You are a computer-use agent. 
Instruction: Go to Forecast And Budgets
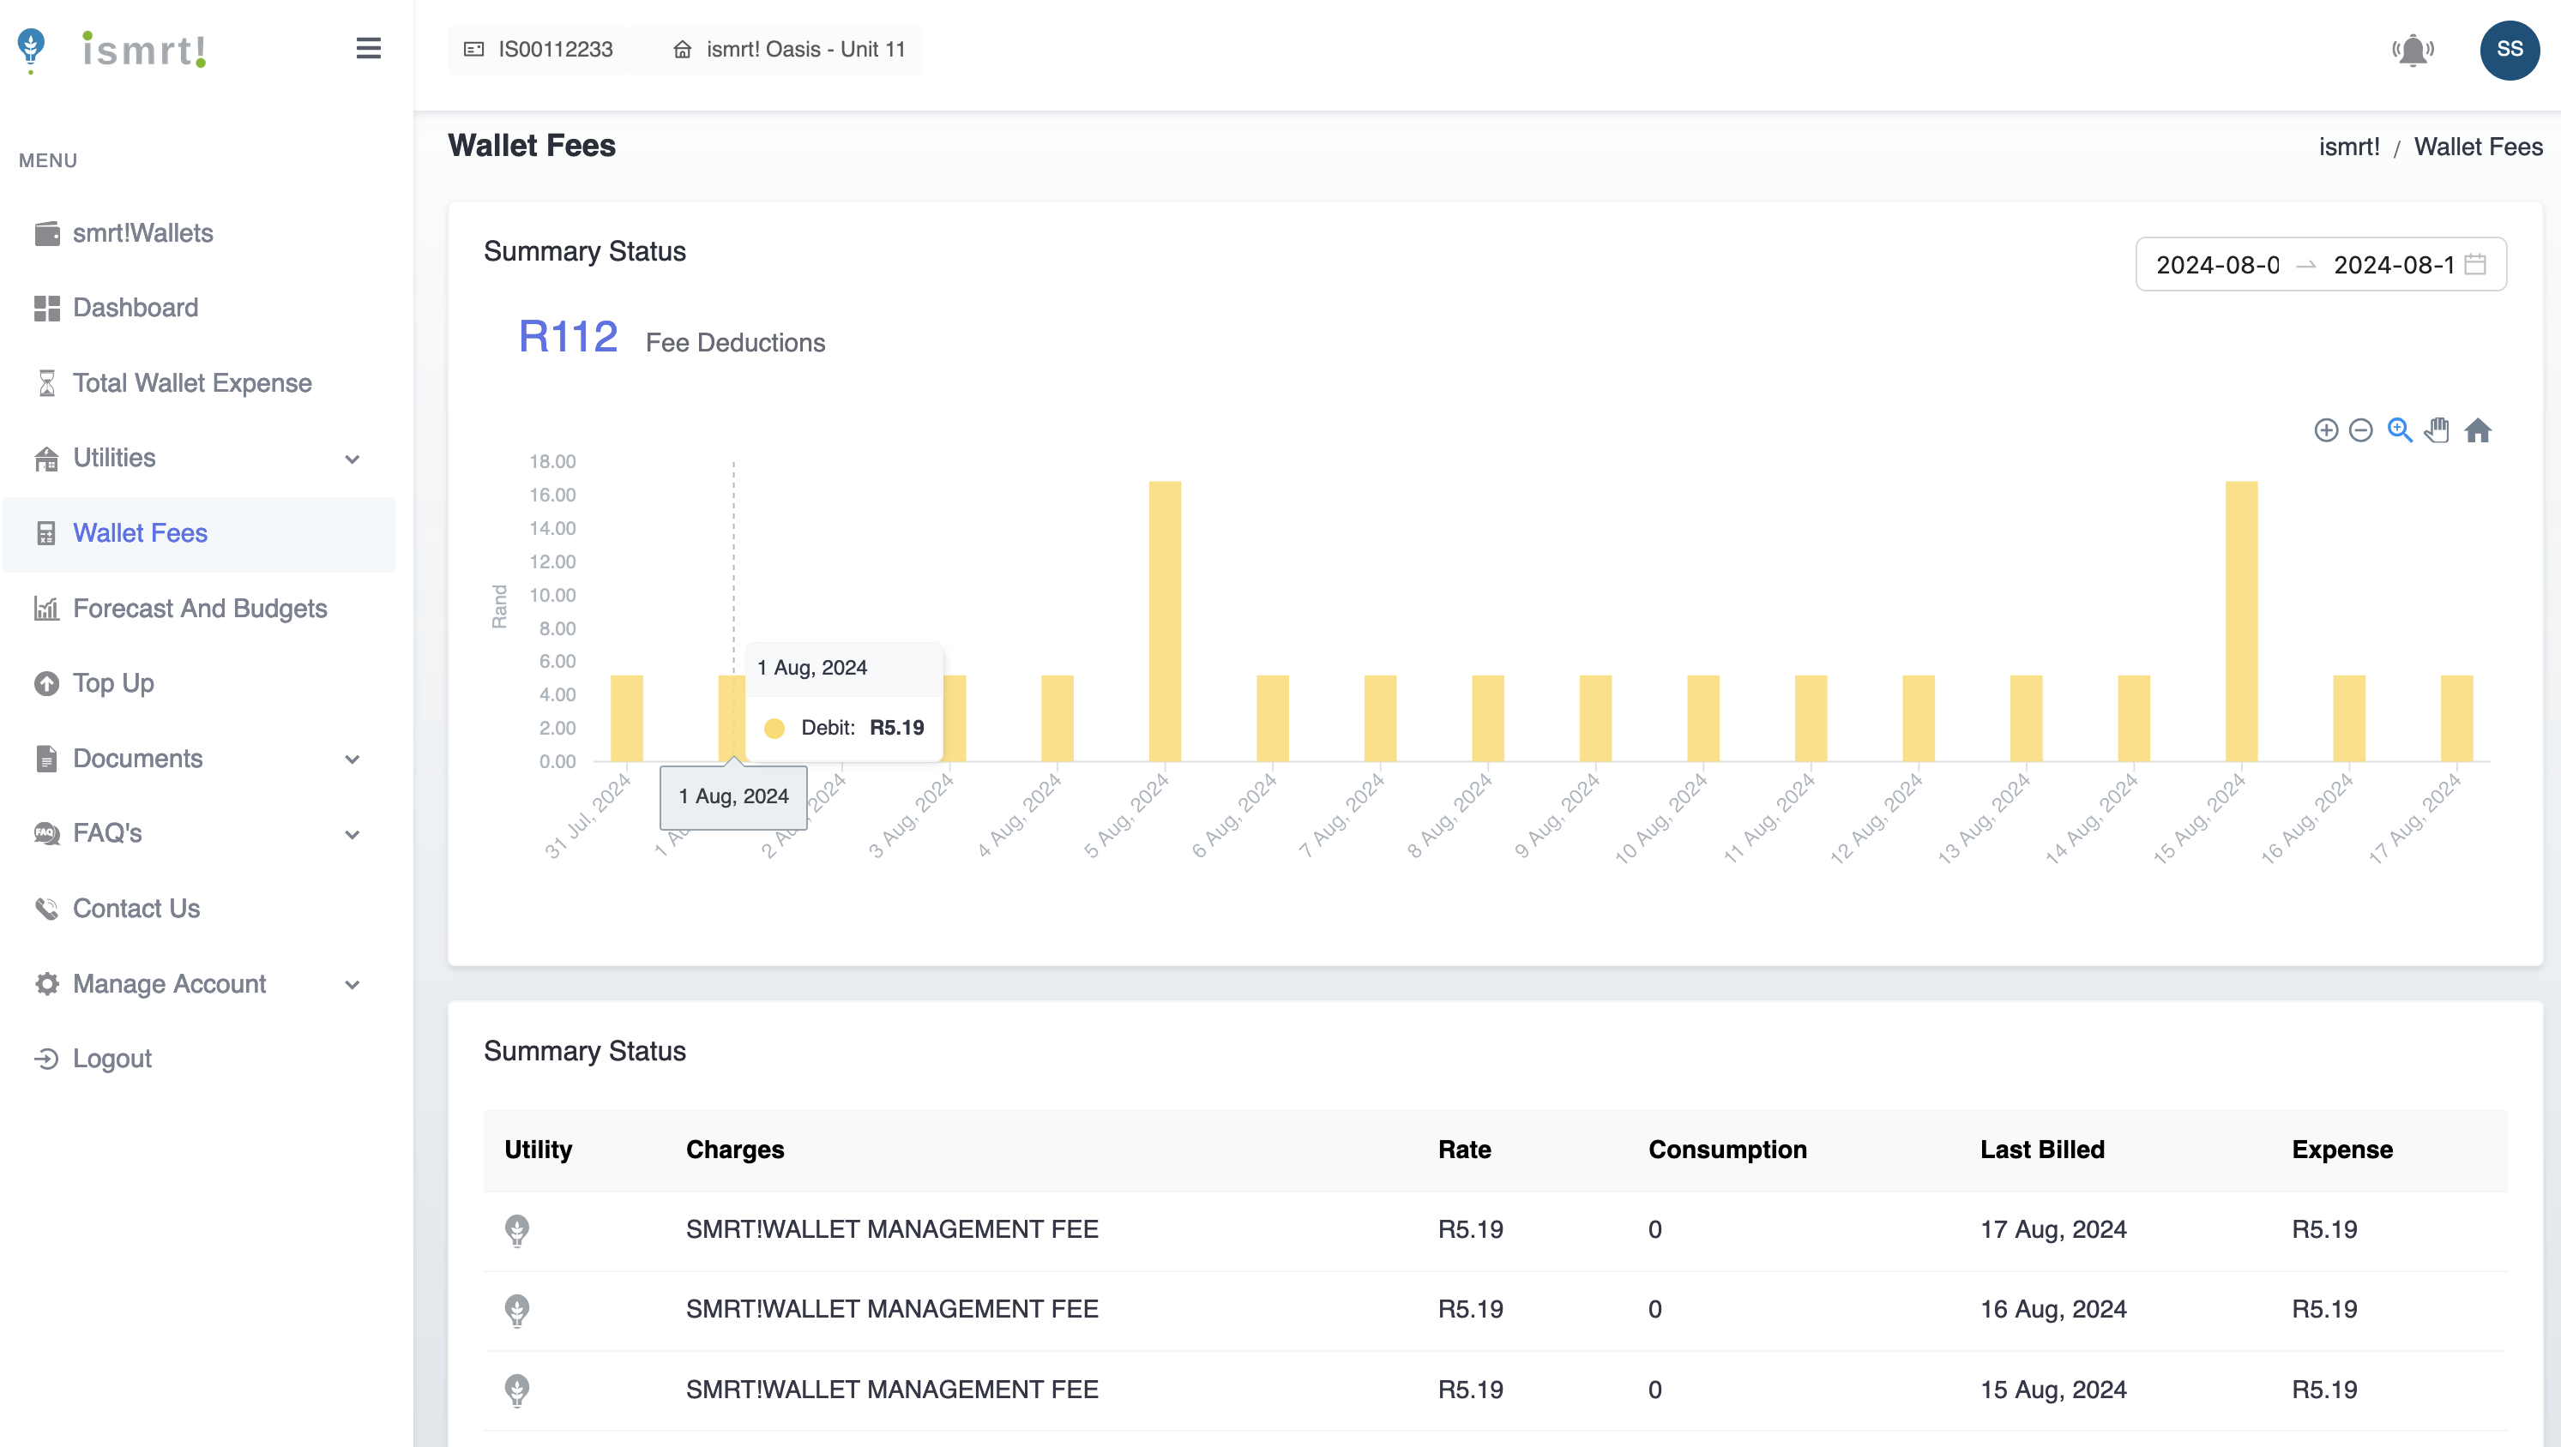(200, 609)
